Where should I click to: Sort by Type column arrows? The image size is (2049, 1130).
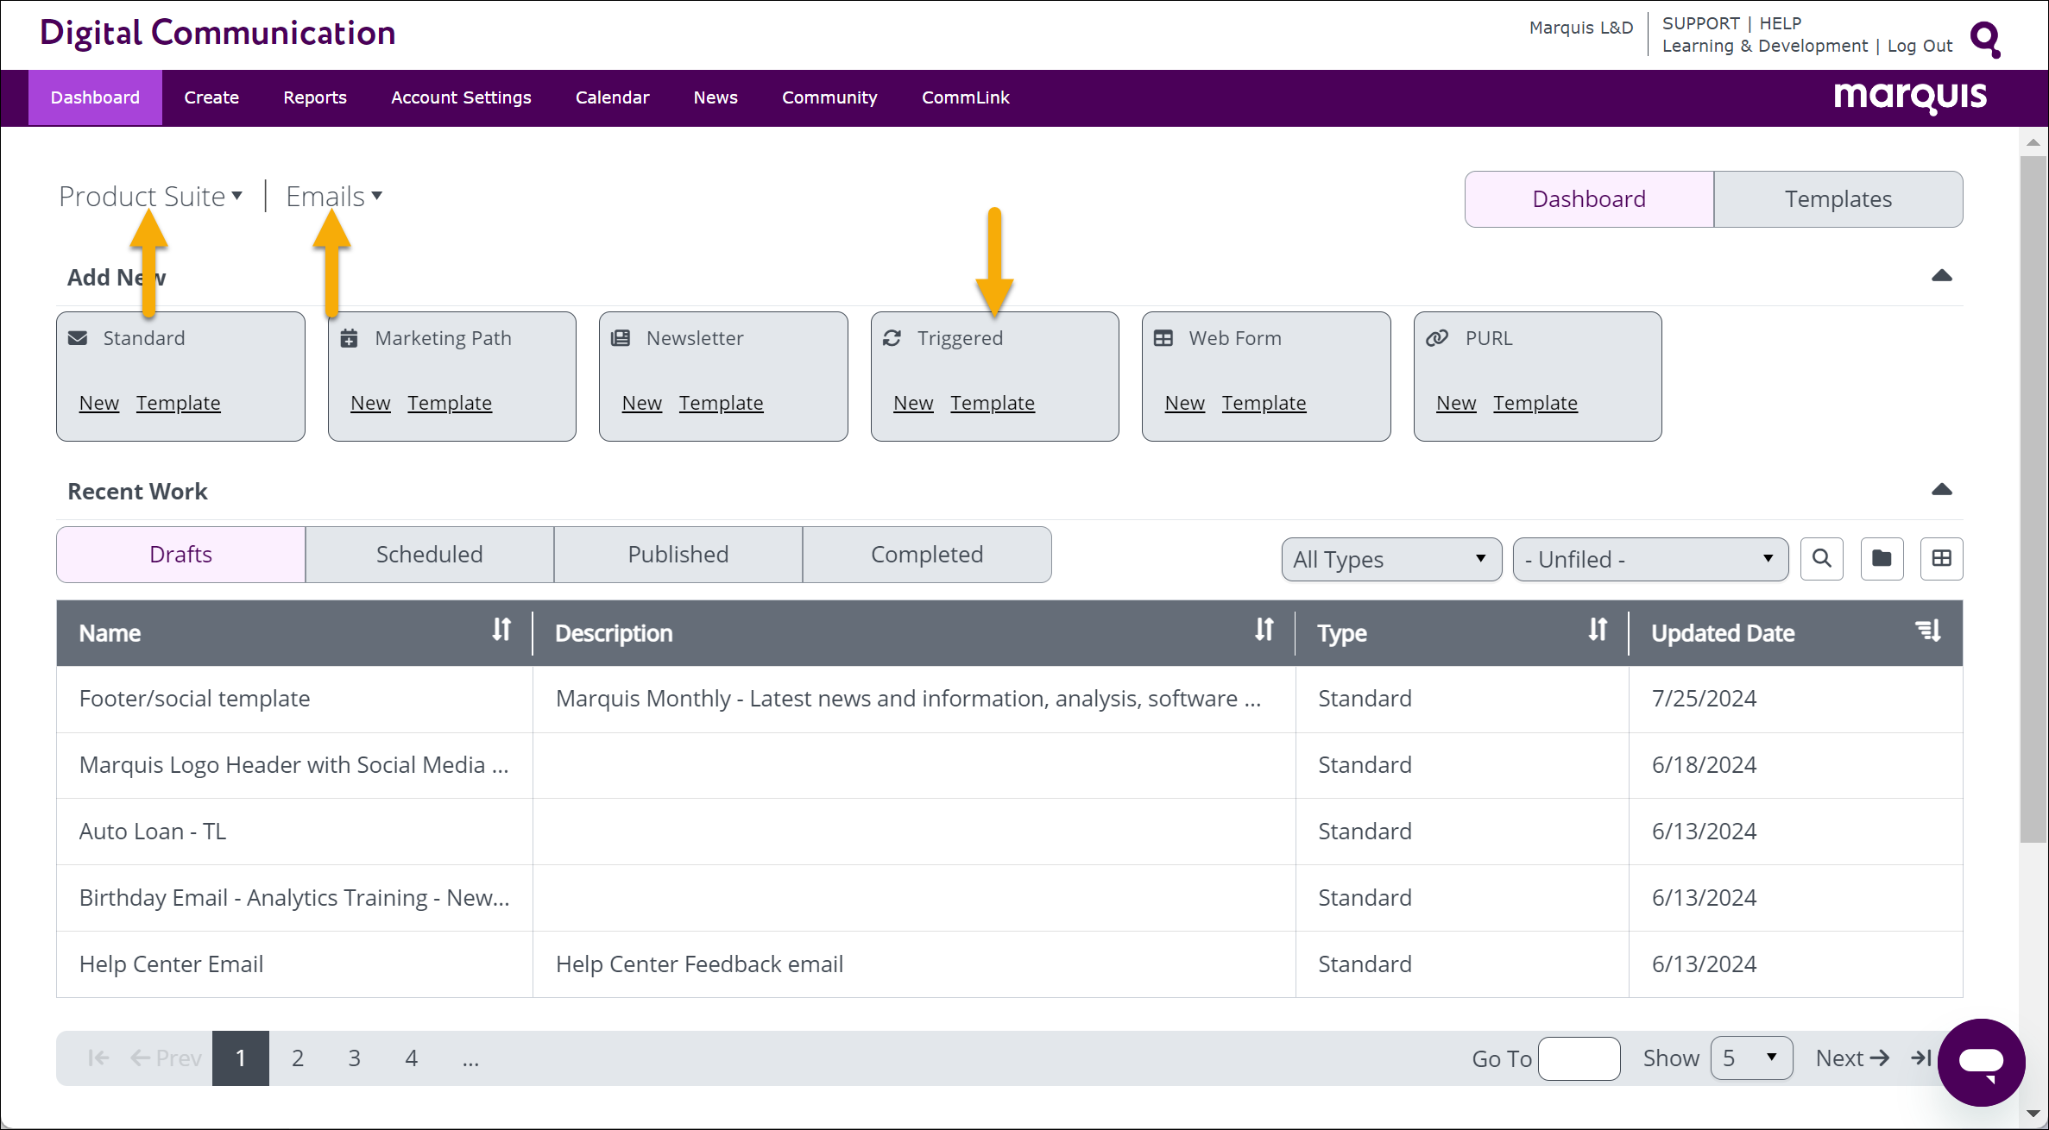pos(1598,630)
